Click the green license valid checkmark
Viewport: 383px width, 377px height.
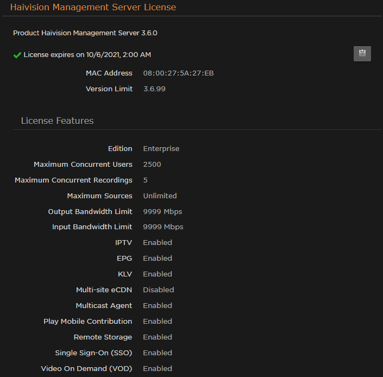point(17,55)
